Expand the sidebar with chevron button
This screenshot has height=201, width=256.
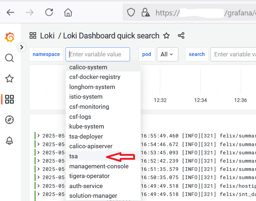click(x=21, y=47)
